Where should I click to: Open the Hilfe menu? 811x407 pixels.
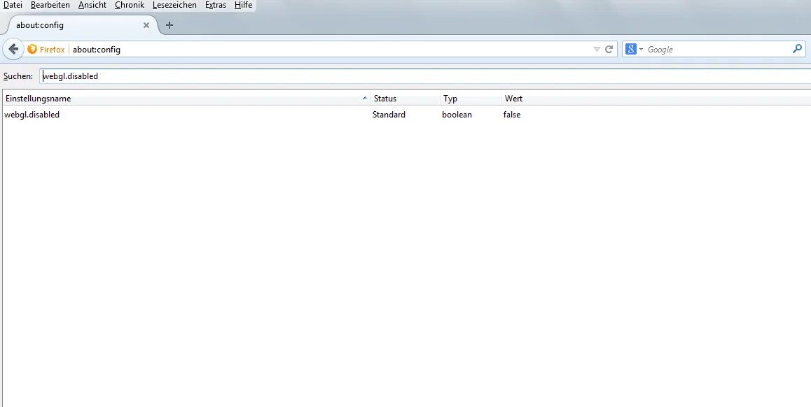pos(243,5)
